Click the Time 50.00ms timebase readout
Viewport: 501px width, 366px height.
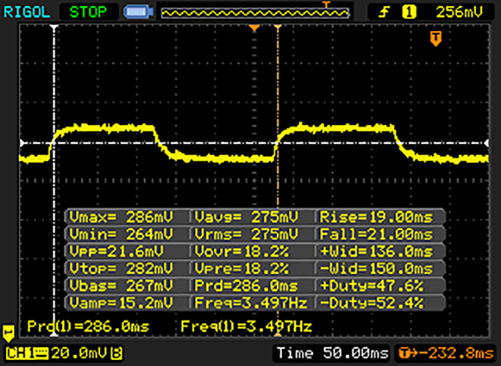click(x=332, y=353)
